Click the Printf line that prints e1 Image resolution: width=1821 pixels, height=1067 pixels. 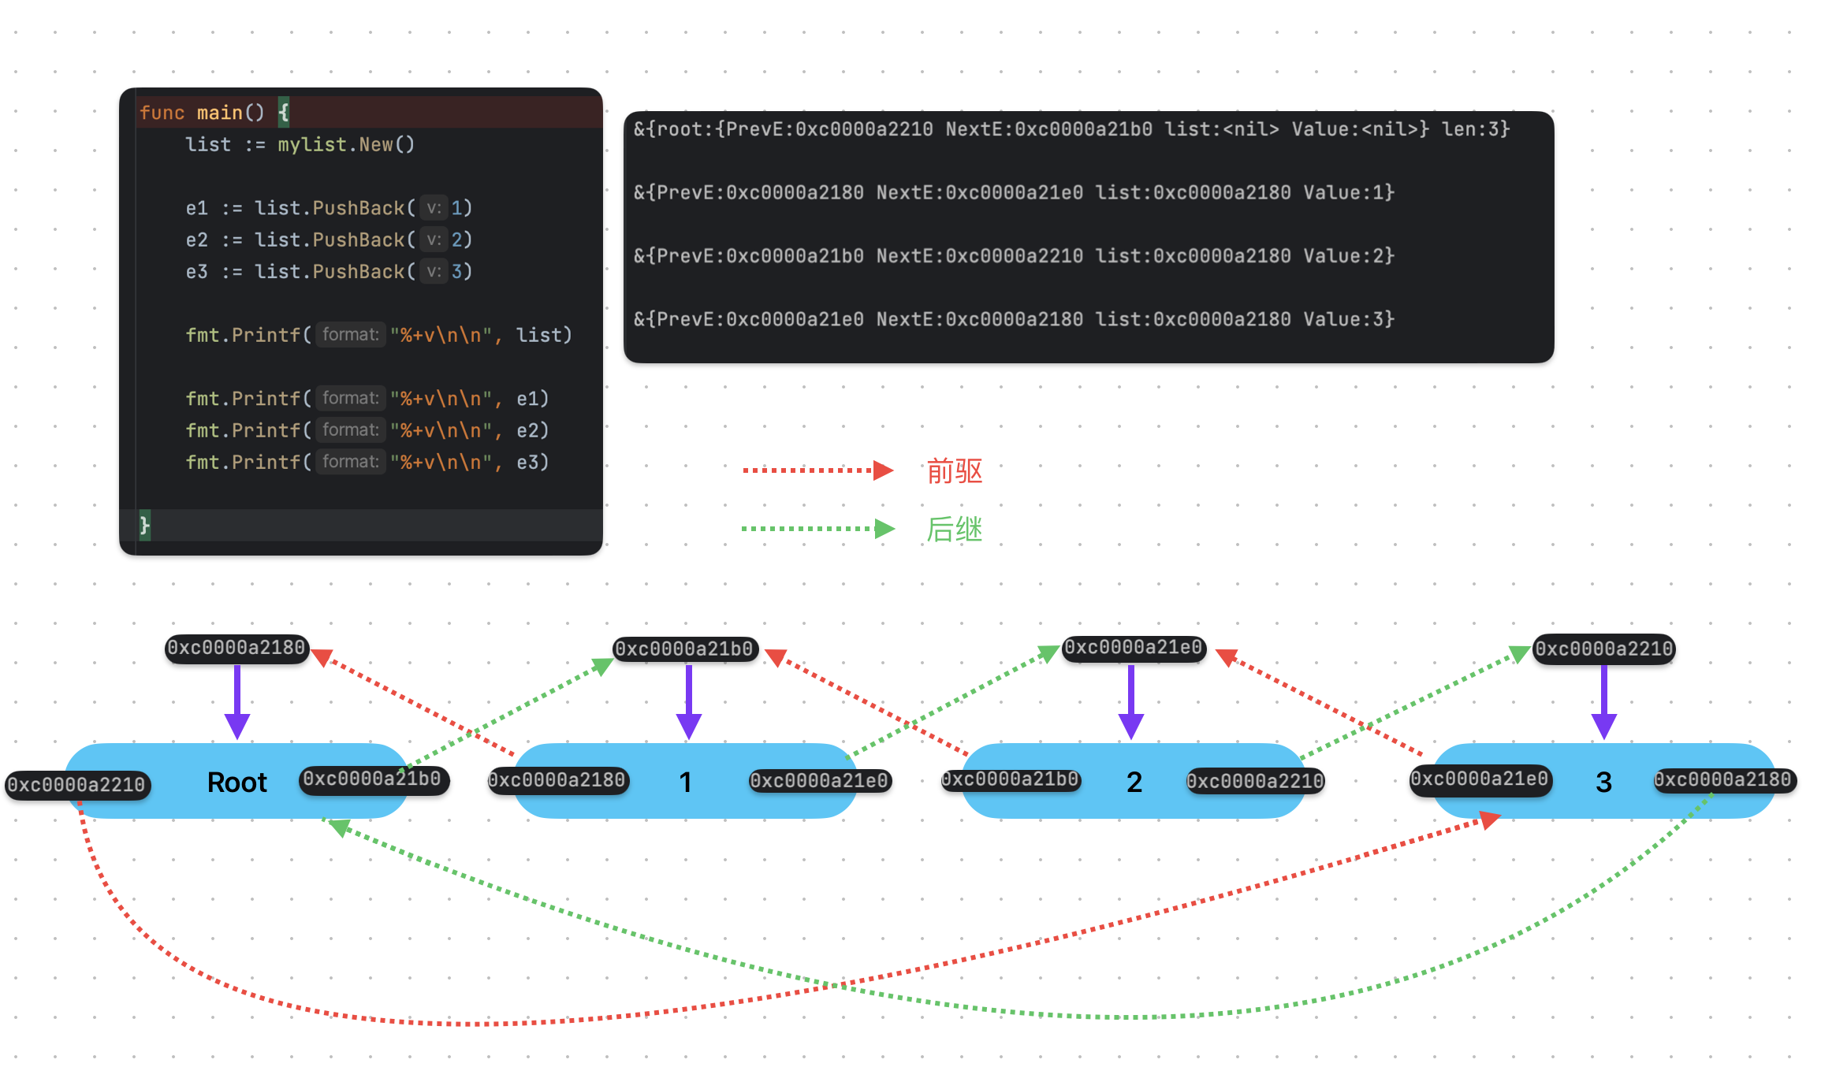click(x=367, y=399)
